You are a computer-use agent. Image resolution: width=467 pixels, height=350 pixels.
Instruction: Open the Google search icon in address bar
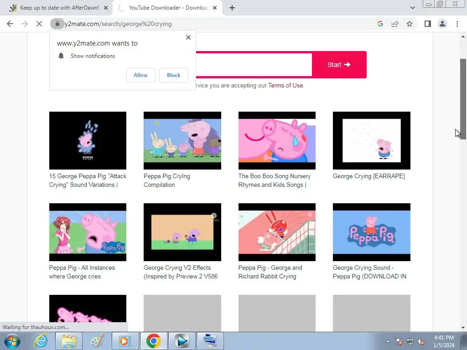coord(380,24)
